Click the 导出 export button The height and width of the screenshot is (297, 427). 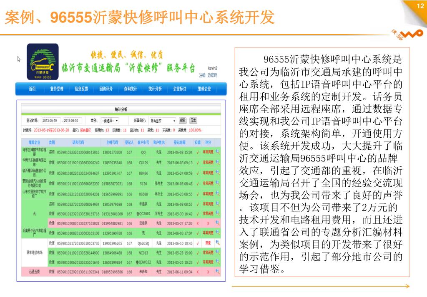(x=193, y=120)
